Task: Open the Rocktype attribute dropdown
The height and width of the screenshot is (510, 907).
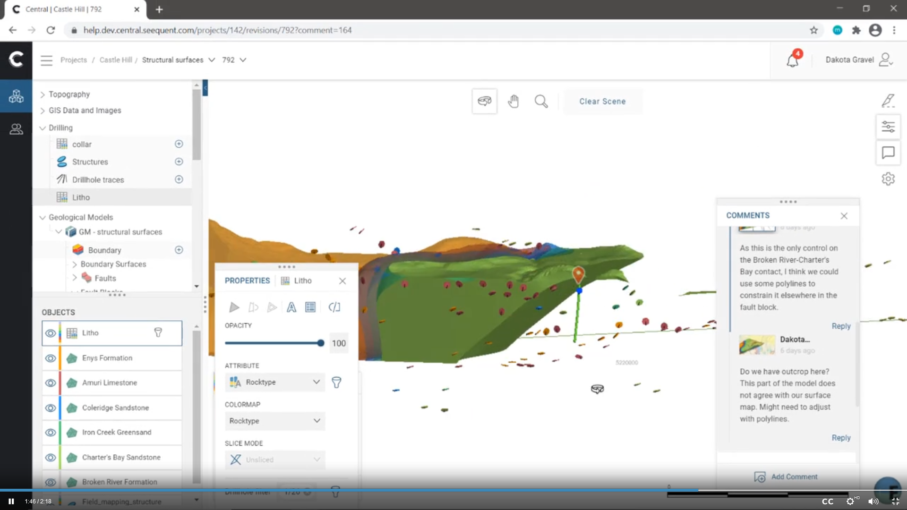Action: pos(275,382)
